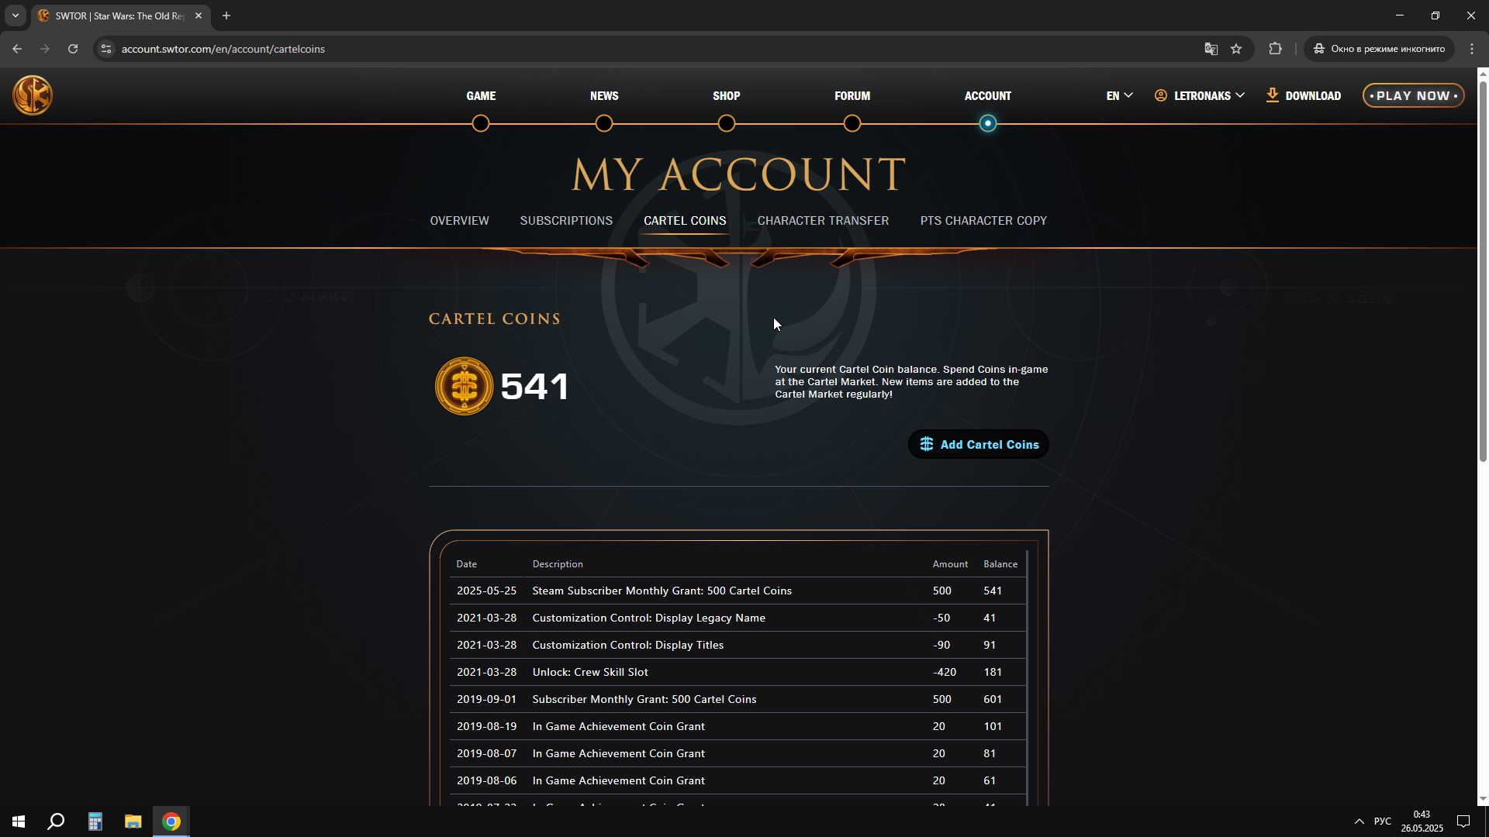This screenshot has width=1489, height=837.
Task: Click the page vertical scrollbar
Action: tap(1483, 271)
